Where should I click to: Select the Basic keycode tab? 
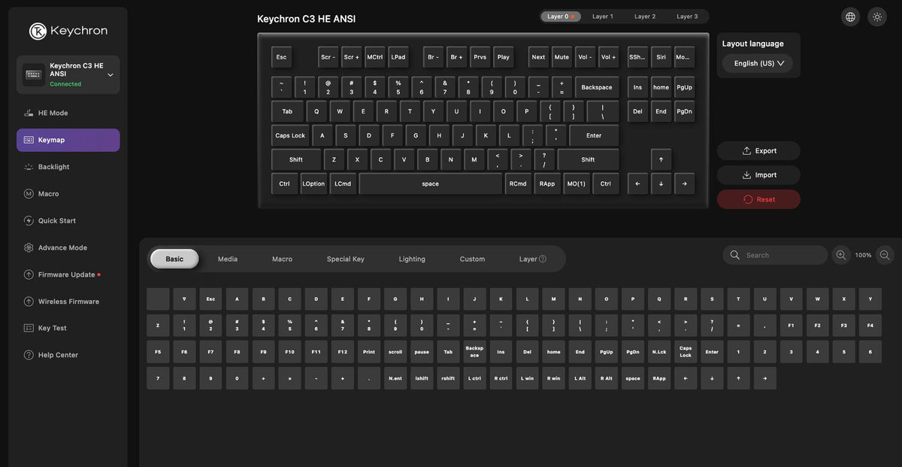click(x=174, y=259)
